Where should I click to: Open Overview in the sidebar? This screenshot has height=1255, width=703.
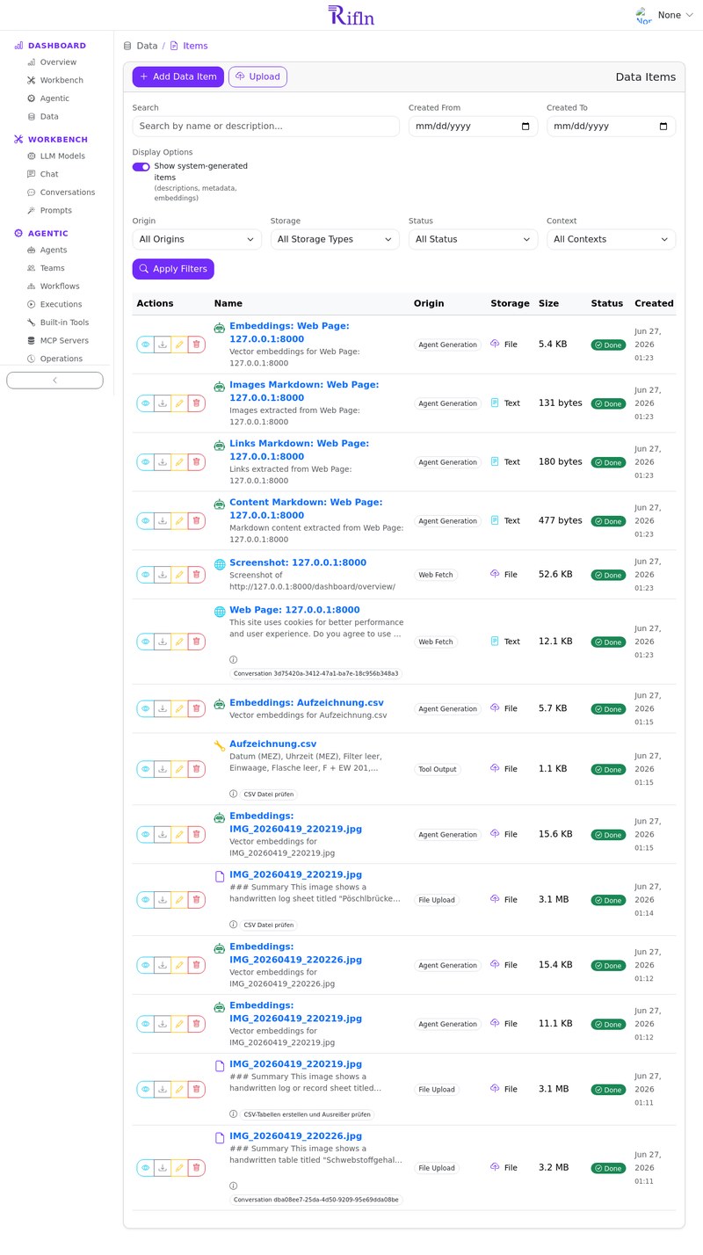click(58, 62)
